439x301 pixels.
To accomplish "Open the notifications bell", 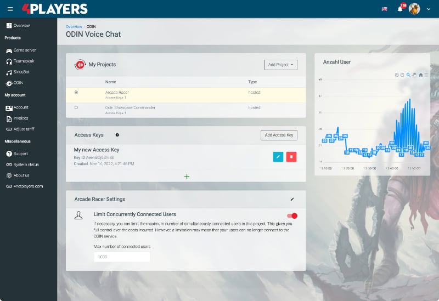I will coord(400,9).
